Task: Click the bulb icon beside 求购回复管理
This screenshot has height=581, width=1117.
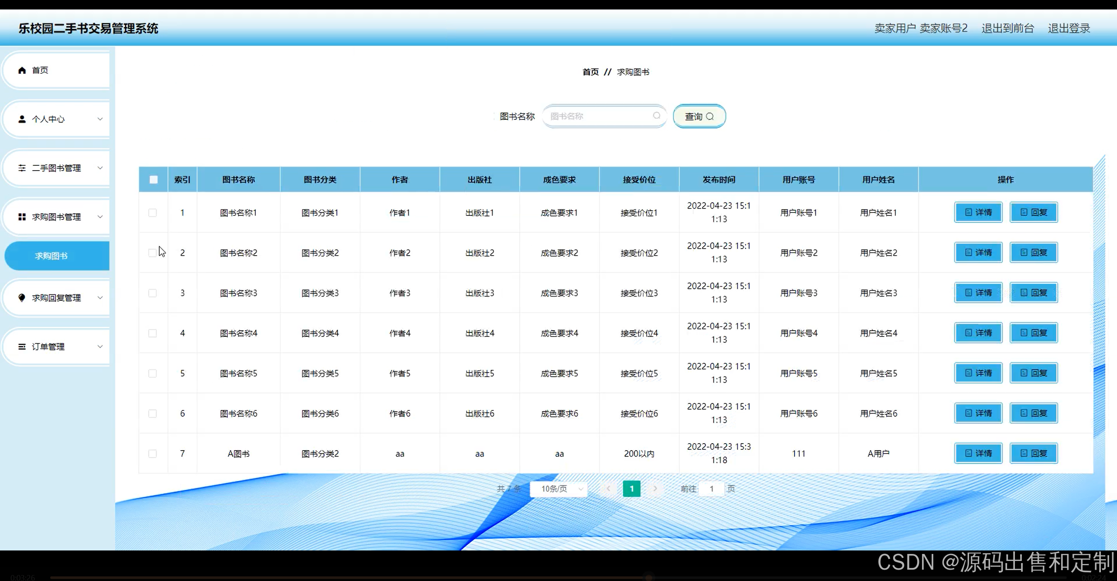Action: [22, 297]
